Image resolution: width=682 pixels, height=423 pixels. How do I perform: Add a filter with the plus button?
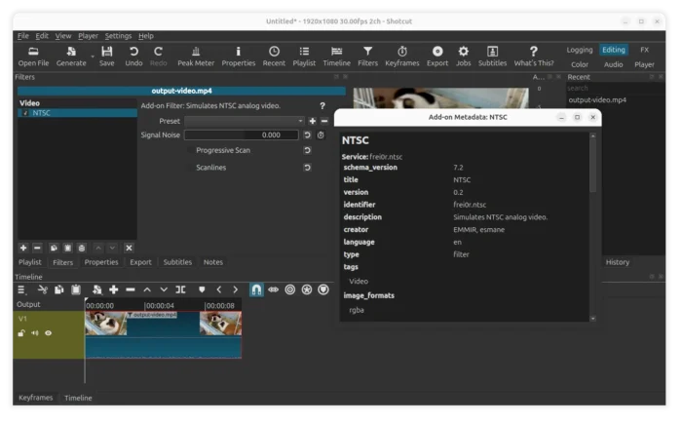tap(23, 248)
